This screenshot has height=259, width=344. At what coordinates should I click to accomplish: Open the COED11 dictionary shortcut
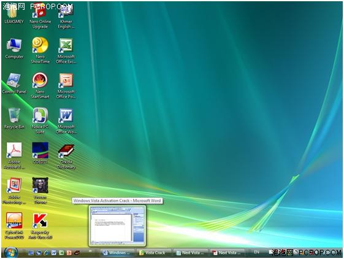pos(40,153)
